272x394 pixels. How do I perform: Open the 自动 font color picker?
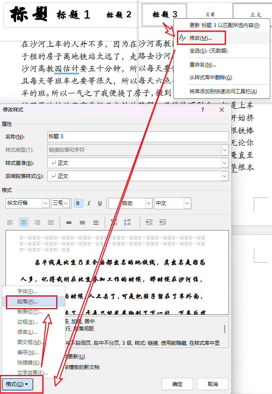pyautogui.click(x=148, y=203)
